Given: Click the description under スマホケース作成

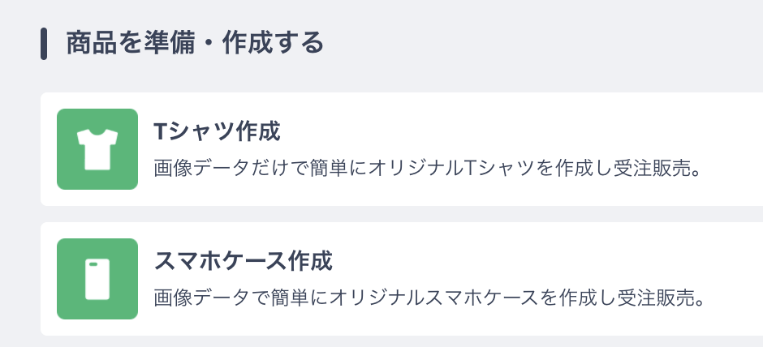Looking at the screenshot, I should tap(427, 298).
